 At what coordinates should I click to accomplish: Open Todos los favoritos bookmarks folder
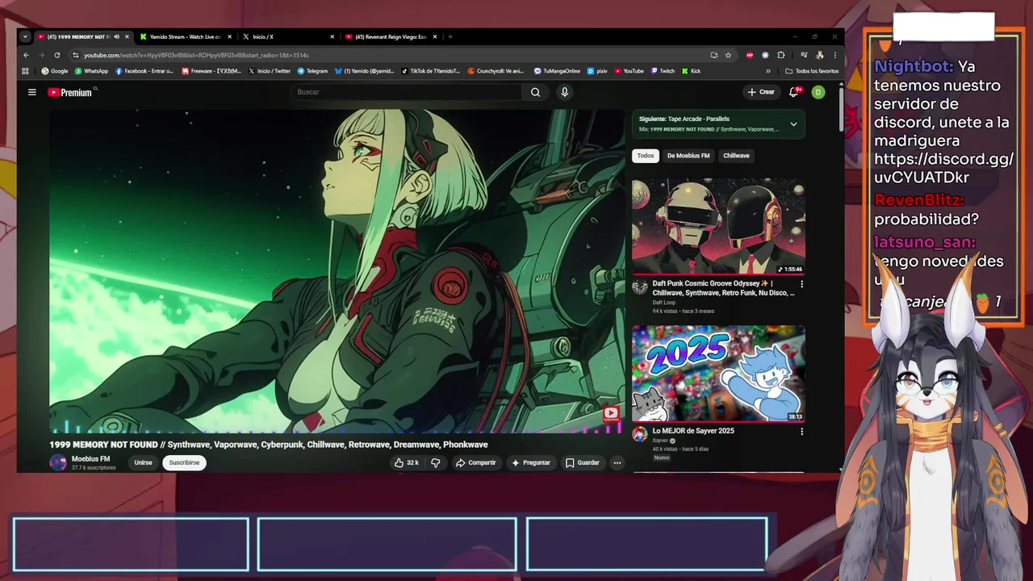pyautogui.click(x=812, y=71)
